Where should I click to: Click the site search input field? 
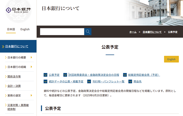(x=62, y=31)
